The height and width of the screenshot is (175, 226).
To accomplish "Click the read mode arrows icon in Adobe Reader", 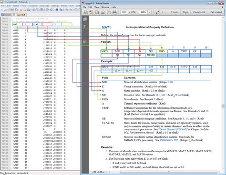I will (157, 12).
